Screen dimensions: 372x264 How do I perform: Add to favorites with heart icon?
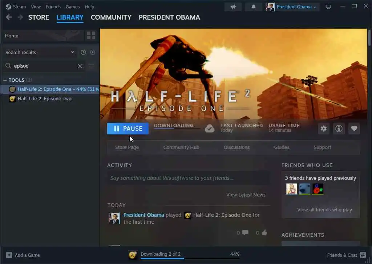(354, 129)
